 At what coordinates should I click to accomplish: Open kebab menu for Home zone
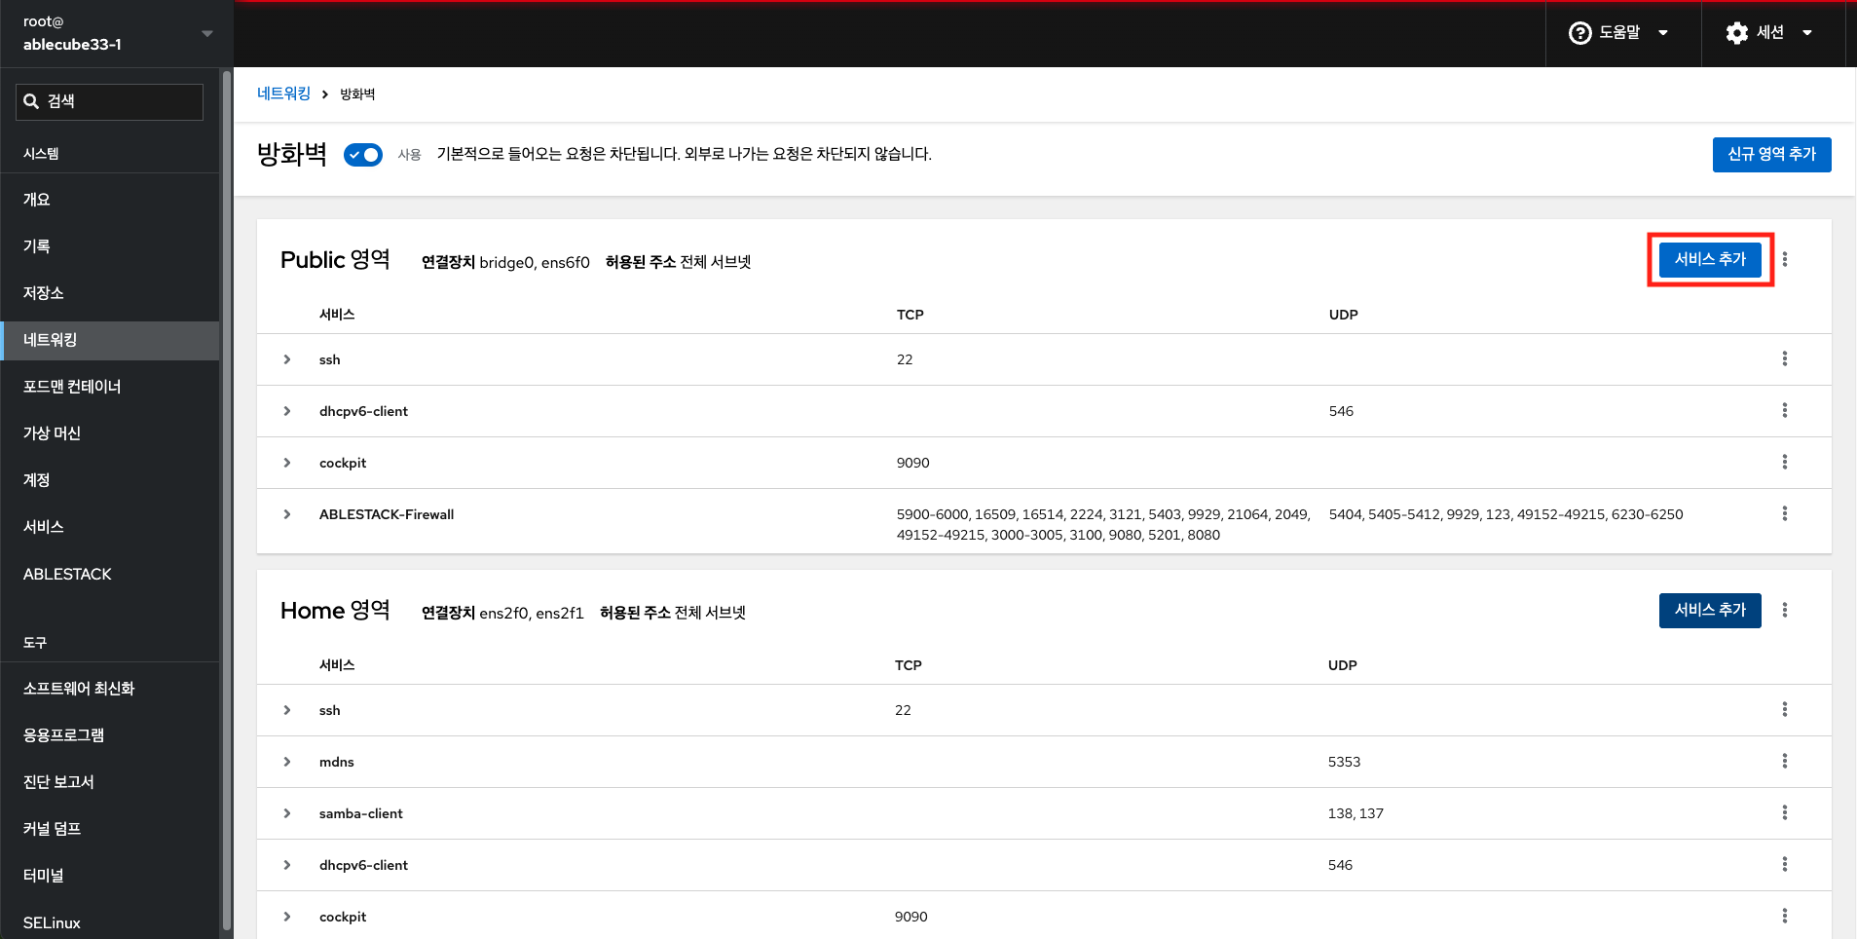1784,610
